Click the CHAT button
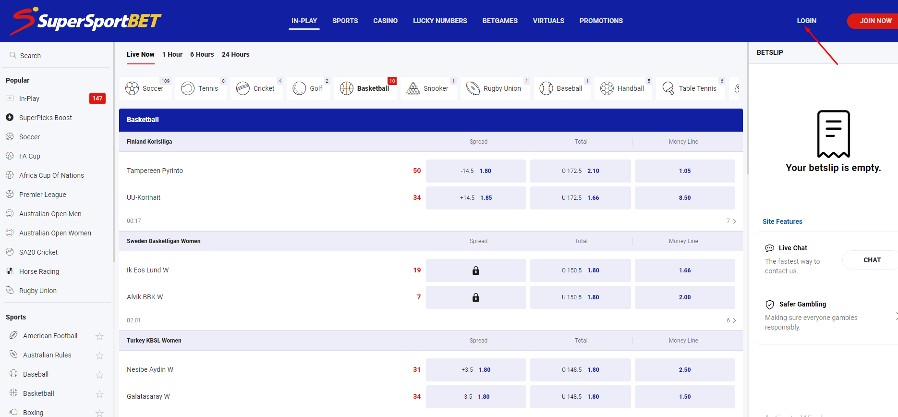Viewport: 898px width, 417px height. (870, 260)
